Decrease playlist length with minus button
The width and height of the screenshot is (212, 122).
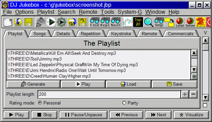[193, 94]
